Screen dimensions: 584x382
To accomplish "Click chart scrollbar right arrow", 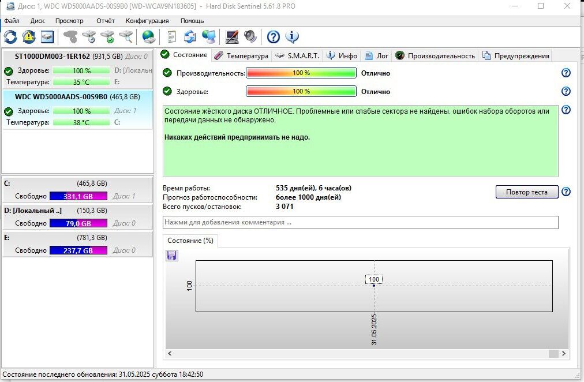I will click(x=564, y=353).
